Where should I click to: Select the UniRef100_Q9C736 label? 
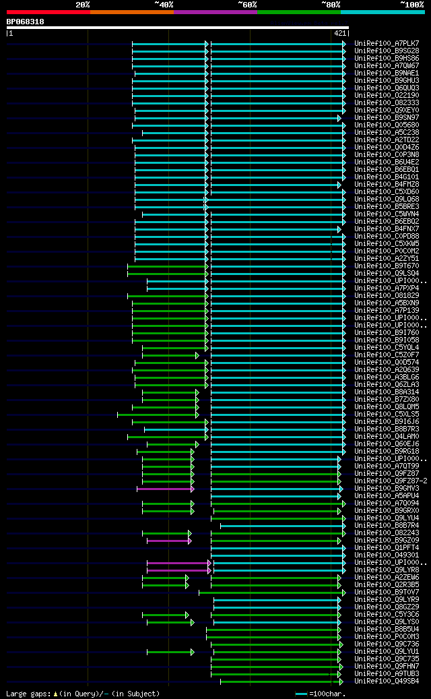387,644
